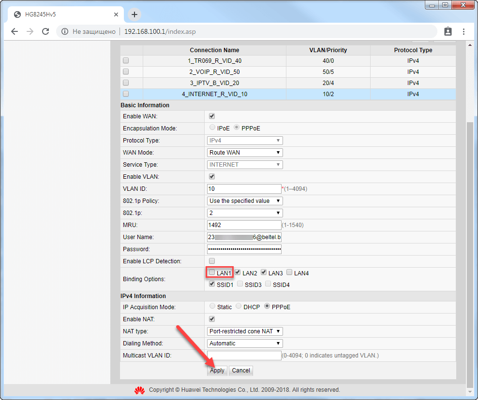Select the IPoE encapsulation mode
478x400 pixels.
tap(212, 128)
